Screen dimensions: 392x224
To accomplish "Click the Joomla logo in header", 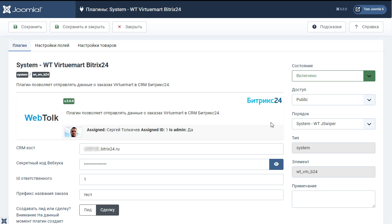I will pos(23,9).
